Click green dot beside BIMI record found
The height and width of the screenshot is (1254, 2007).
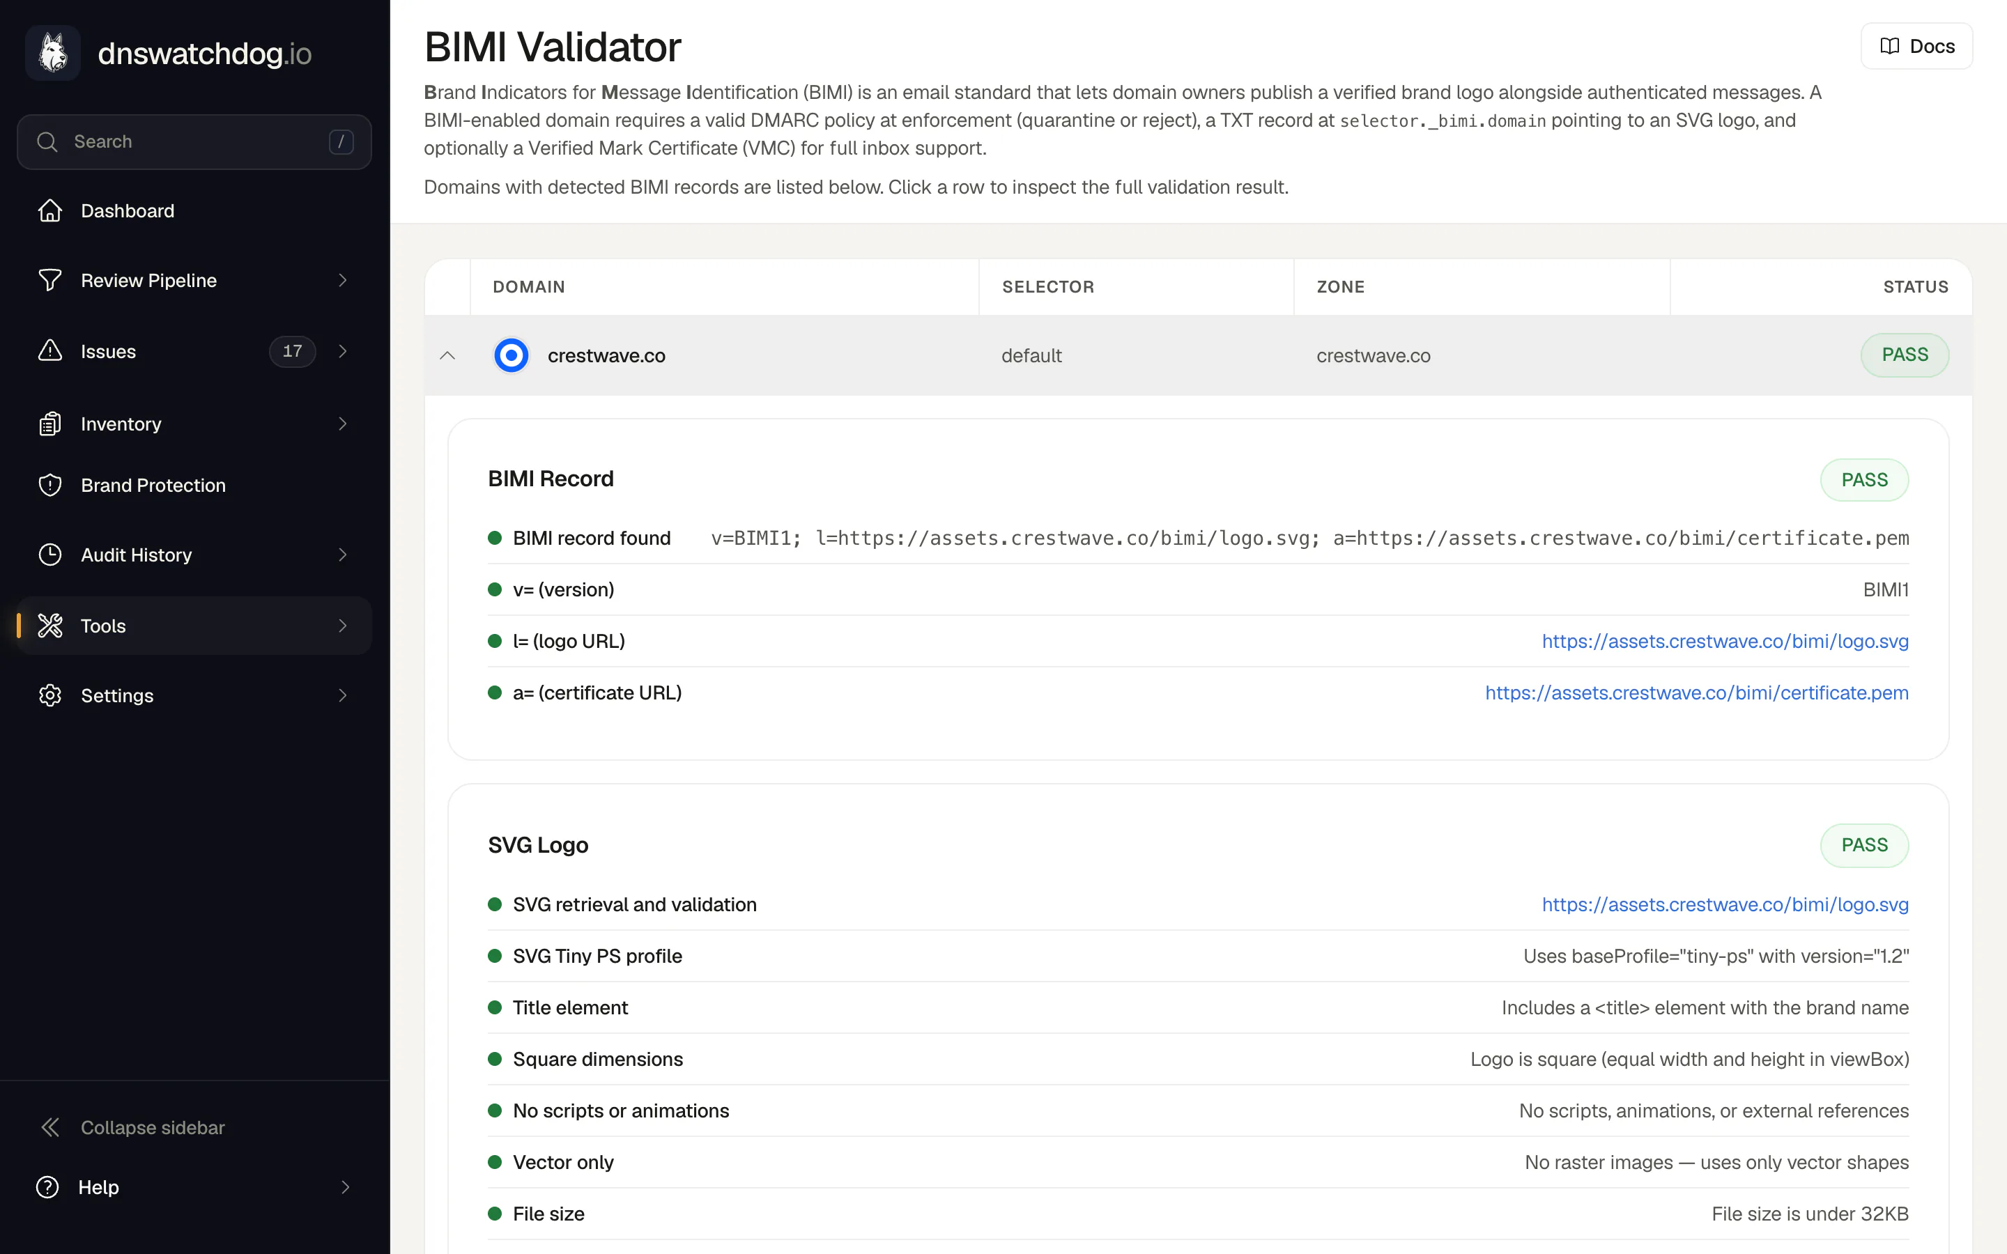tap(495, 539)
